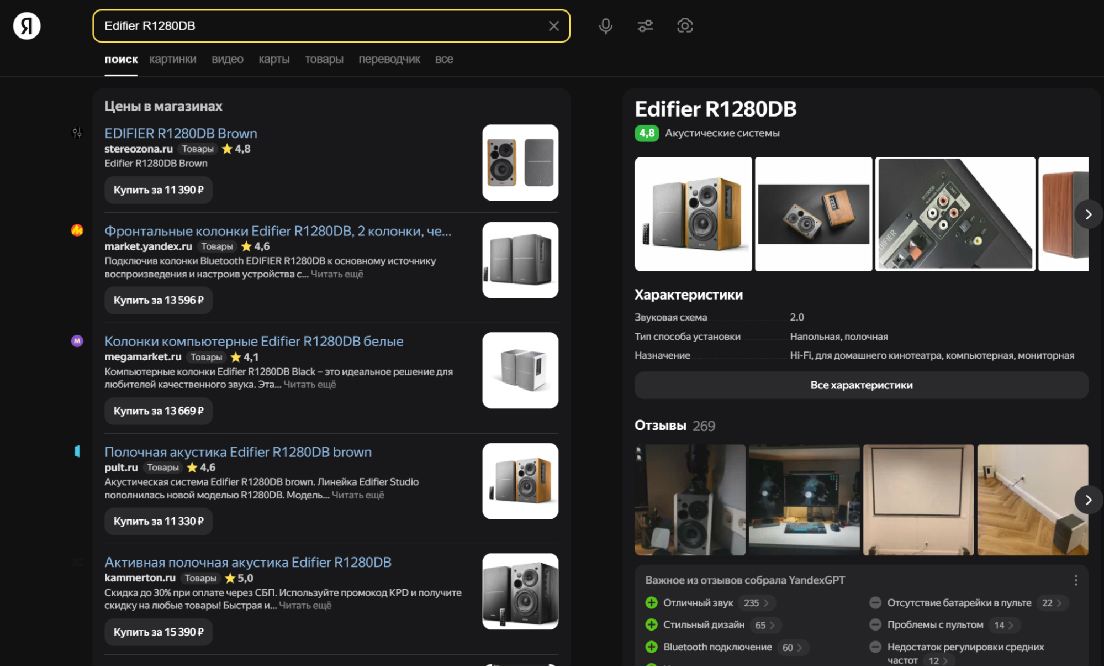
Task: Click the plus icon beside Стильный дизайн
Action: tap(652, 625)
